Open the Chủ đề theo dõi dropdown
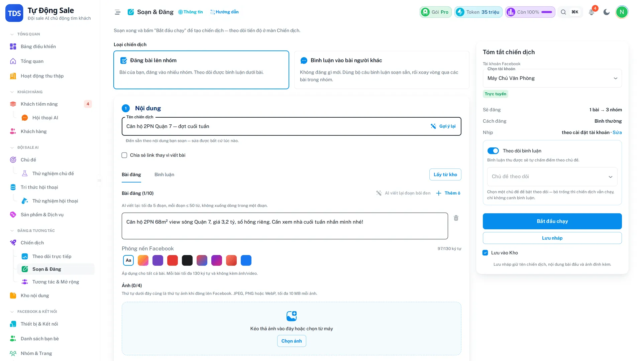 [552, 176]
